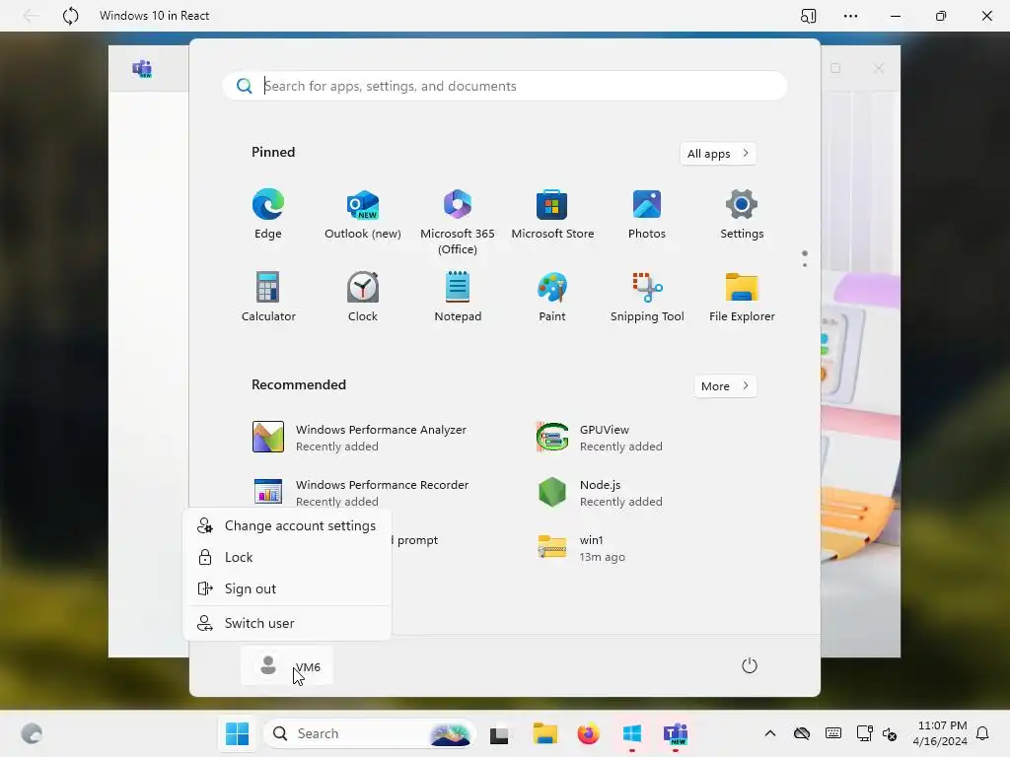1010x757 pixels.
Task: Open Windows Performance Analyzer recommendation
Action: tap(360, 437)
